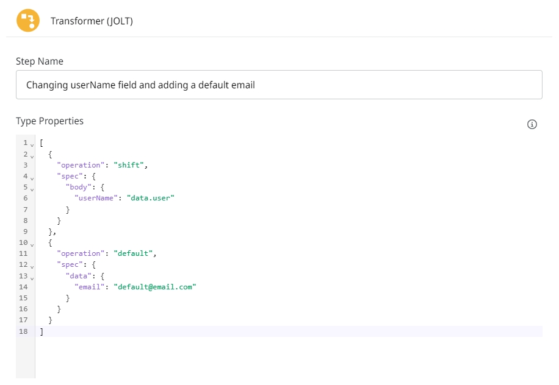
Task: Click the Transformer (JOLT) header title
Action: tap(92, 21)
